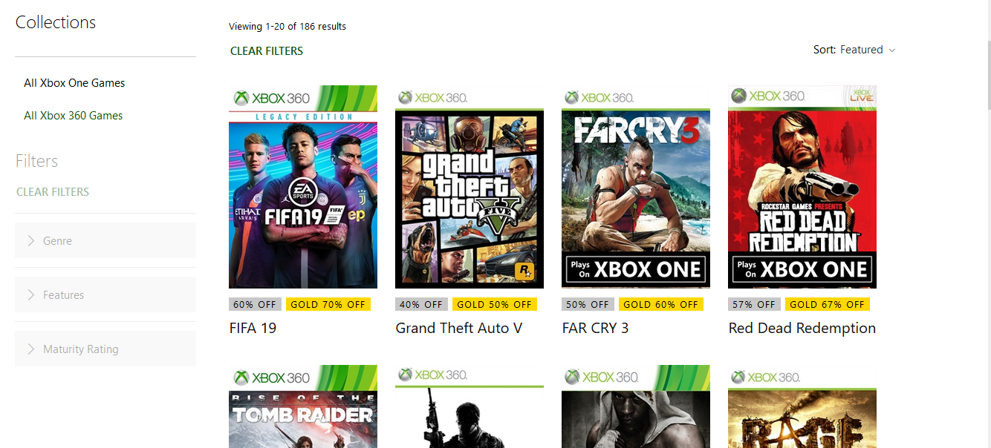Expand the Genre filter
Screen dimensions: 991x448
tap(105, 240)
